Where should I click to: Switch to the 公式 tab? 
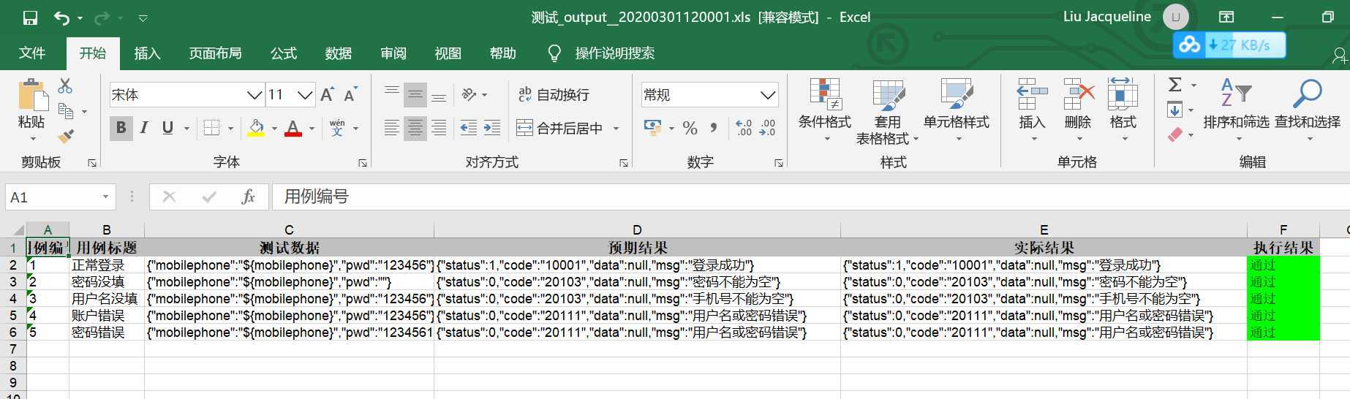tap(284, 53)
